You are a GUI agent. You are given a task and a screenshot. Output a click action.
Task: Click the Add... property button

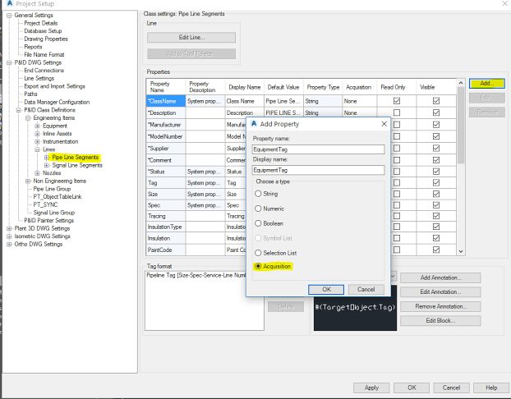point(487,84)
